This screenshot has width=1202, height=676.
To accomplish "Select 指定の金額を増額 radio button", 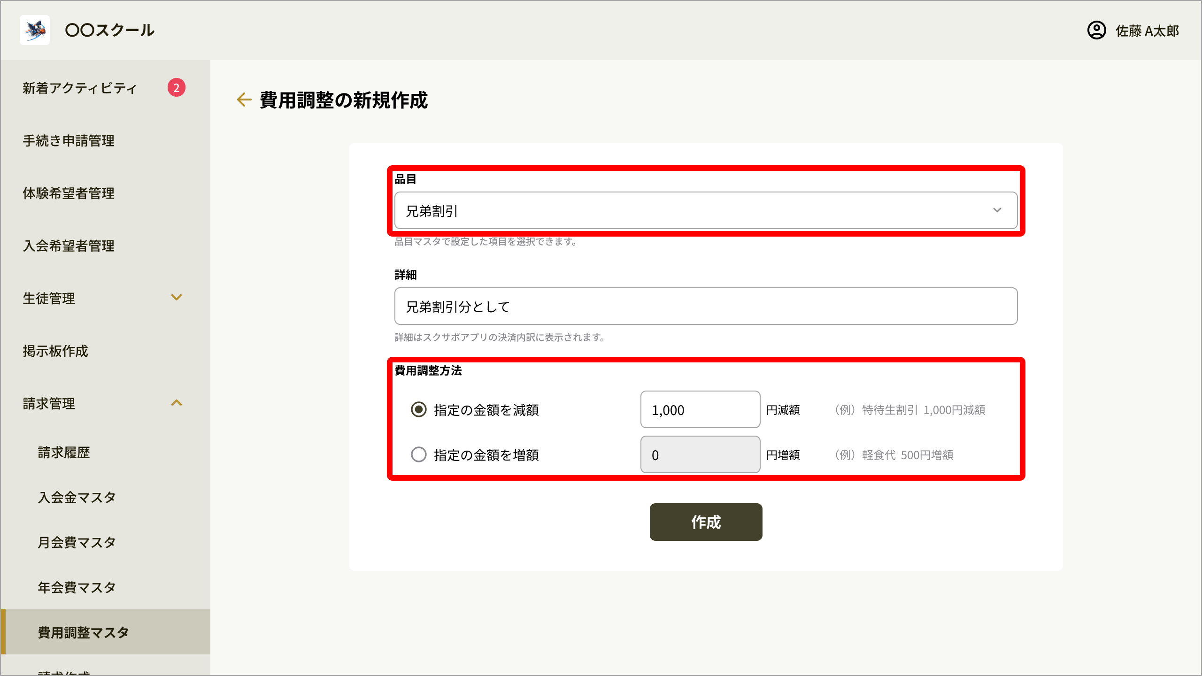I will 418,454.
